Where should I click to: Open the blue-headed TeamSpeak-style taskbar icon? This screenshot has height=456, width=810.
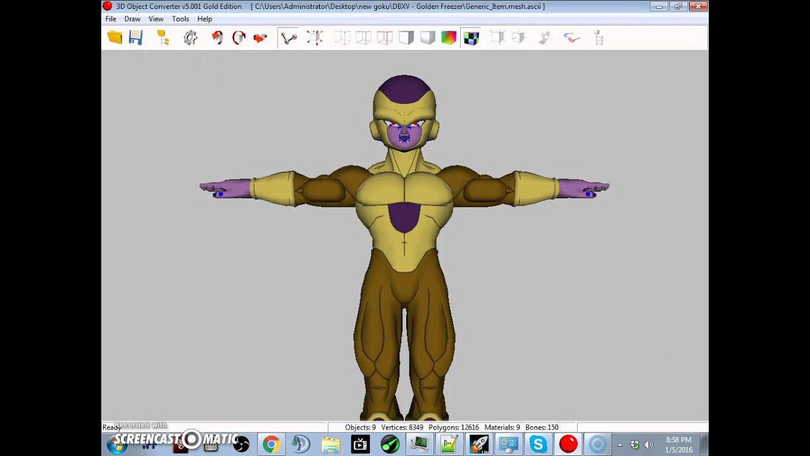(301, 445)
